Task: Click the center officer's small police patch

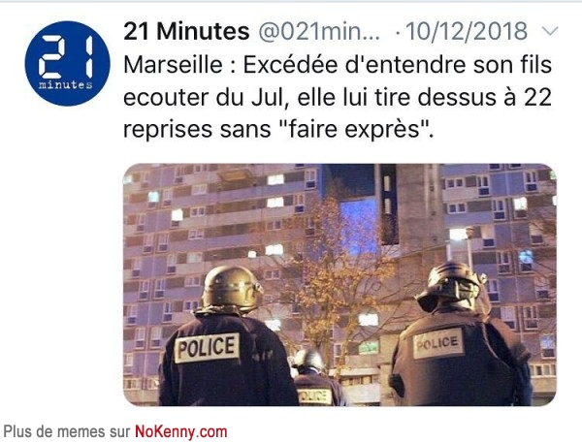Action: (x=314, y=396)
